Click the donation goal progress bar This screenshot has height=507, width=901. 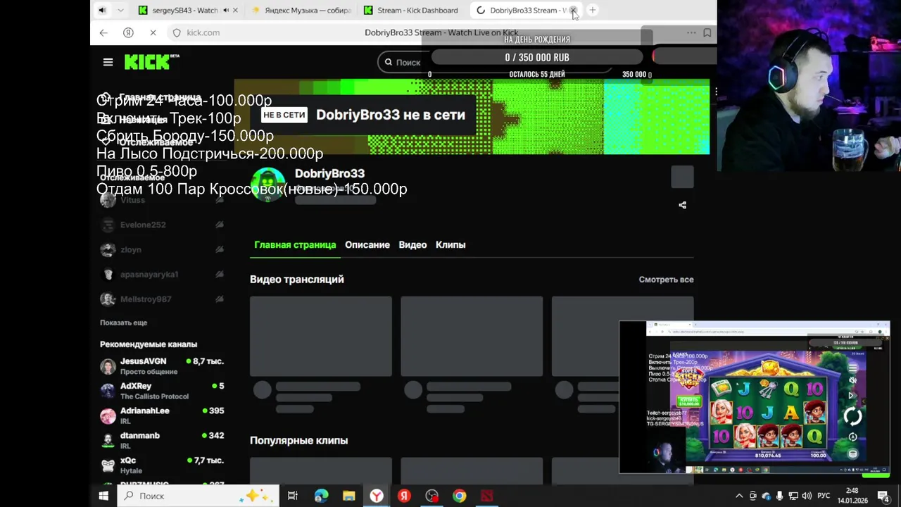[x=537, y=57]
